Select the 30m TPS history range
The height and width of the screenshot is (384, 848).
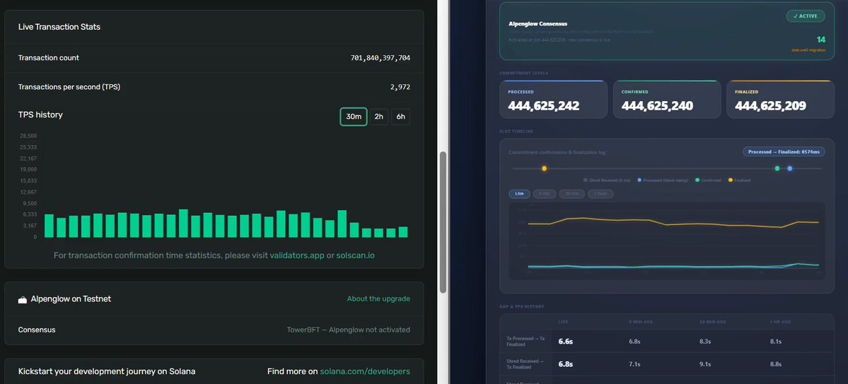pos(354,116)
